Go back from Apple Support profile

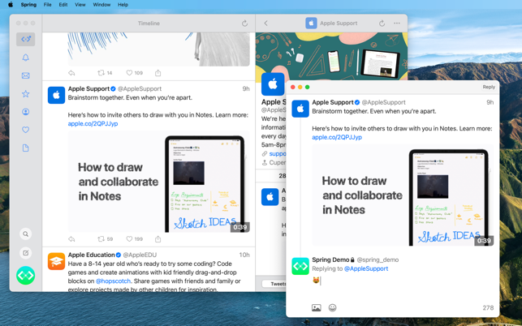[265, 24]
